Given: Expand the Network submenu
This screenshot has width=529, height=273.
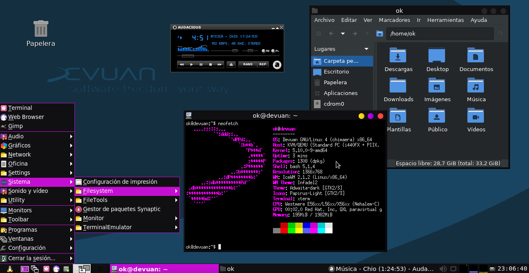Looking at the screenshot, I should pyautogui.click(x=37, y=154).
